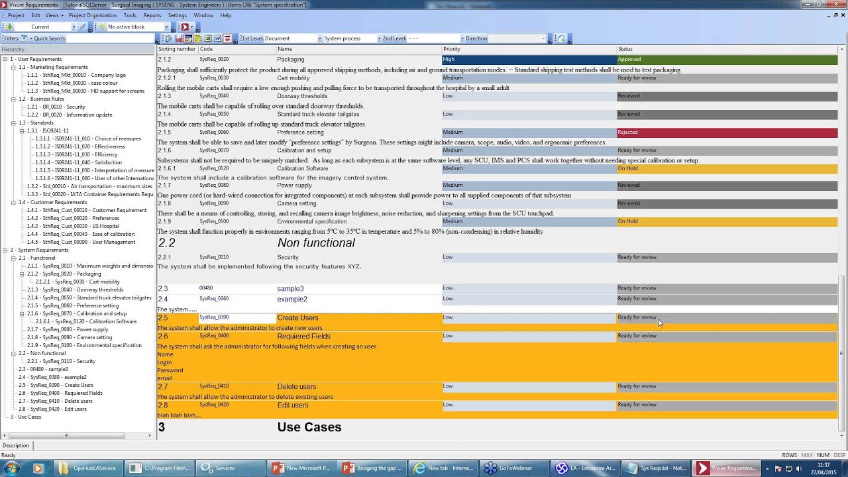The image size is (848, 477).
Task: Collapse the '2 - System Requirements' tree node
Action: tap(5, 250)
